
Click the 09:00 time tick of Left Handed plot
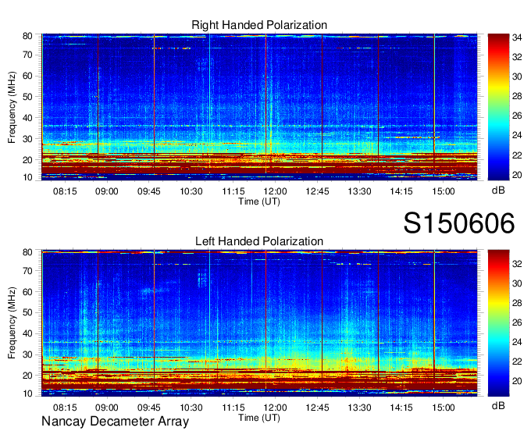click(107, 408)
